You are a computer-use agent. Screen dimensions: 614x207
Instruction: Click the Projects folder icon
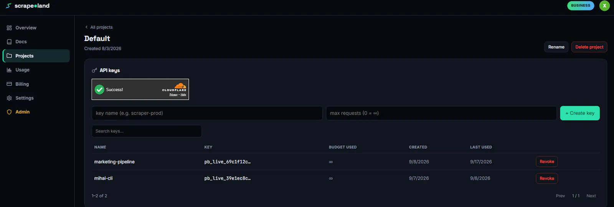click(9, 56)
